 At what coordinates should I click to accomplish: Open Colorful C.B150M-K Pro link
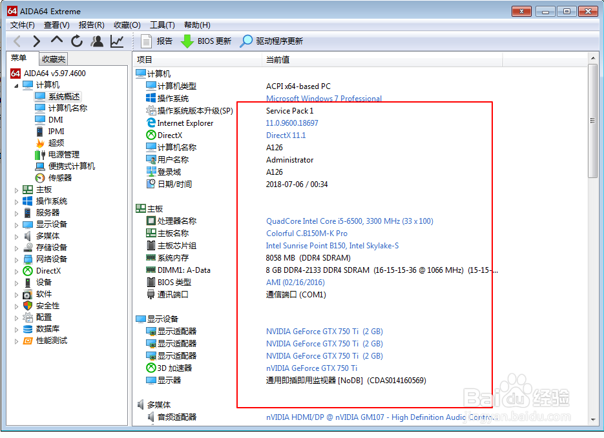pyautogui.click(x=307, y=234)
